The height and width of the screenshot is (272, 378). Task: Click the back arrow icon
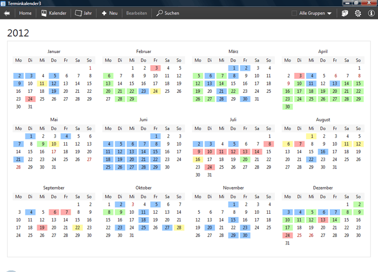(x=6, y=13)
